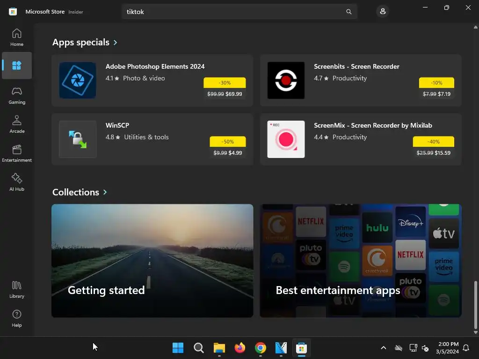This screenshot has width=479, height=359.
Task: Open Adobe Photoshop Elements 2024 app icon
Action: click(x=78, y=80)
